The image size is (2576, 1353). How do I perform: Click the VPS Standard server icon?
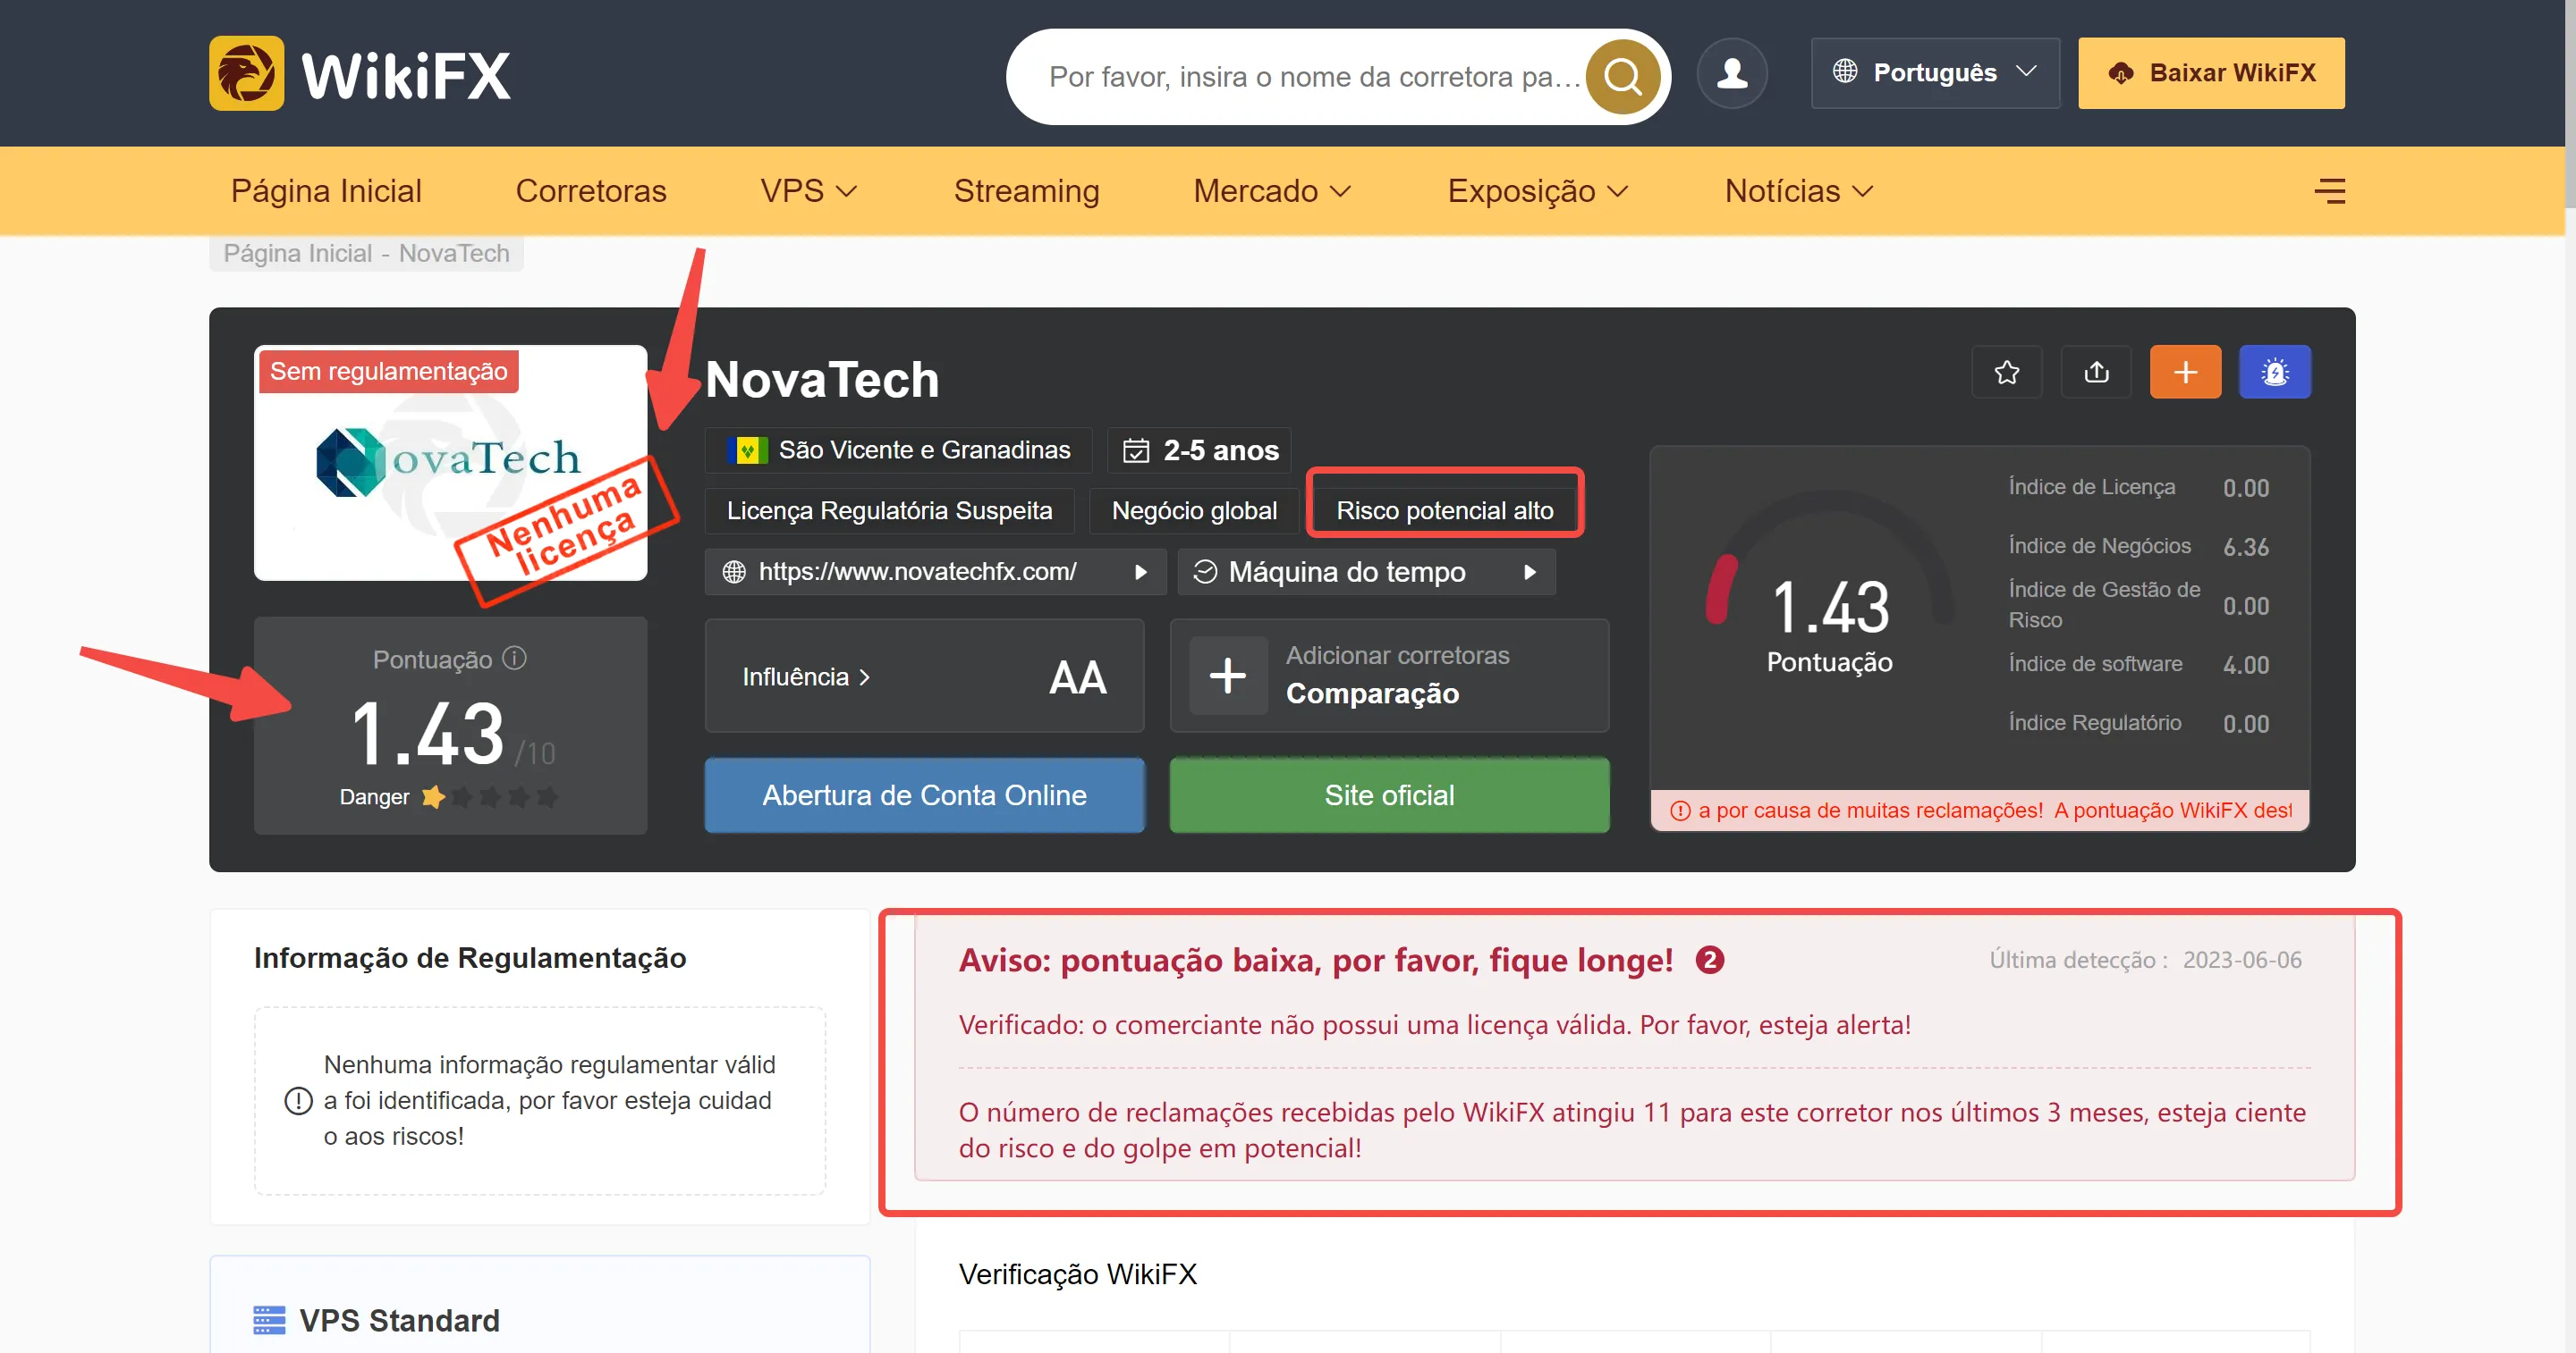[269, 1320]
